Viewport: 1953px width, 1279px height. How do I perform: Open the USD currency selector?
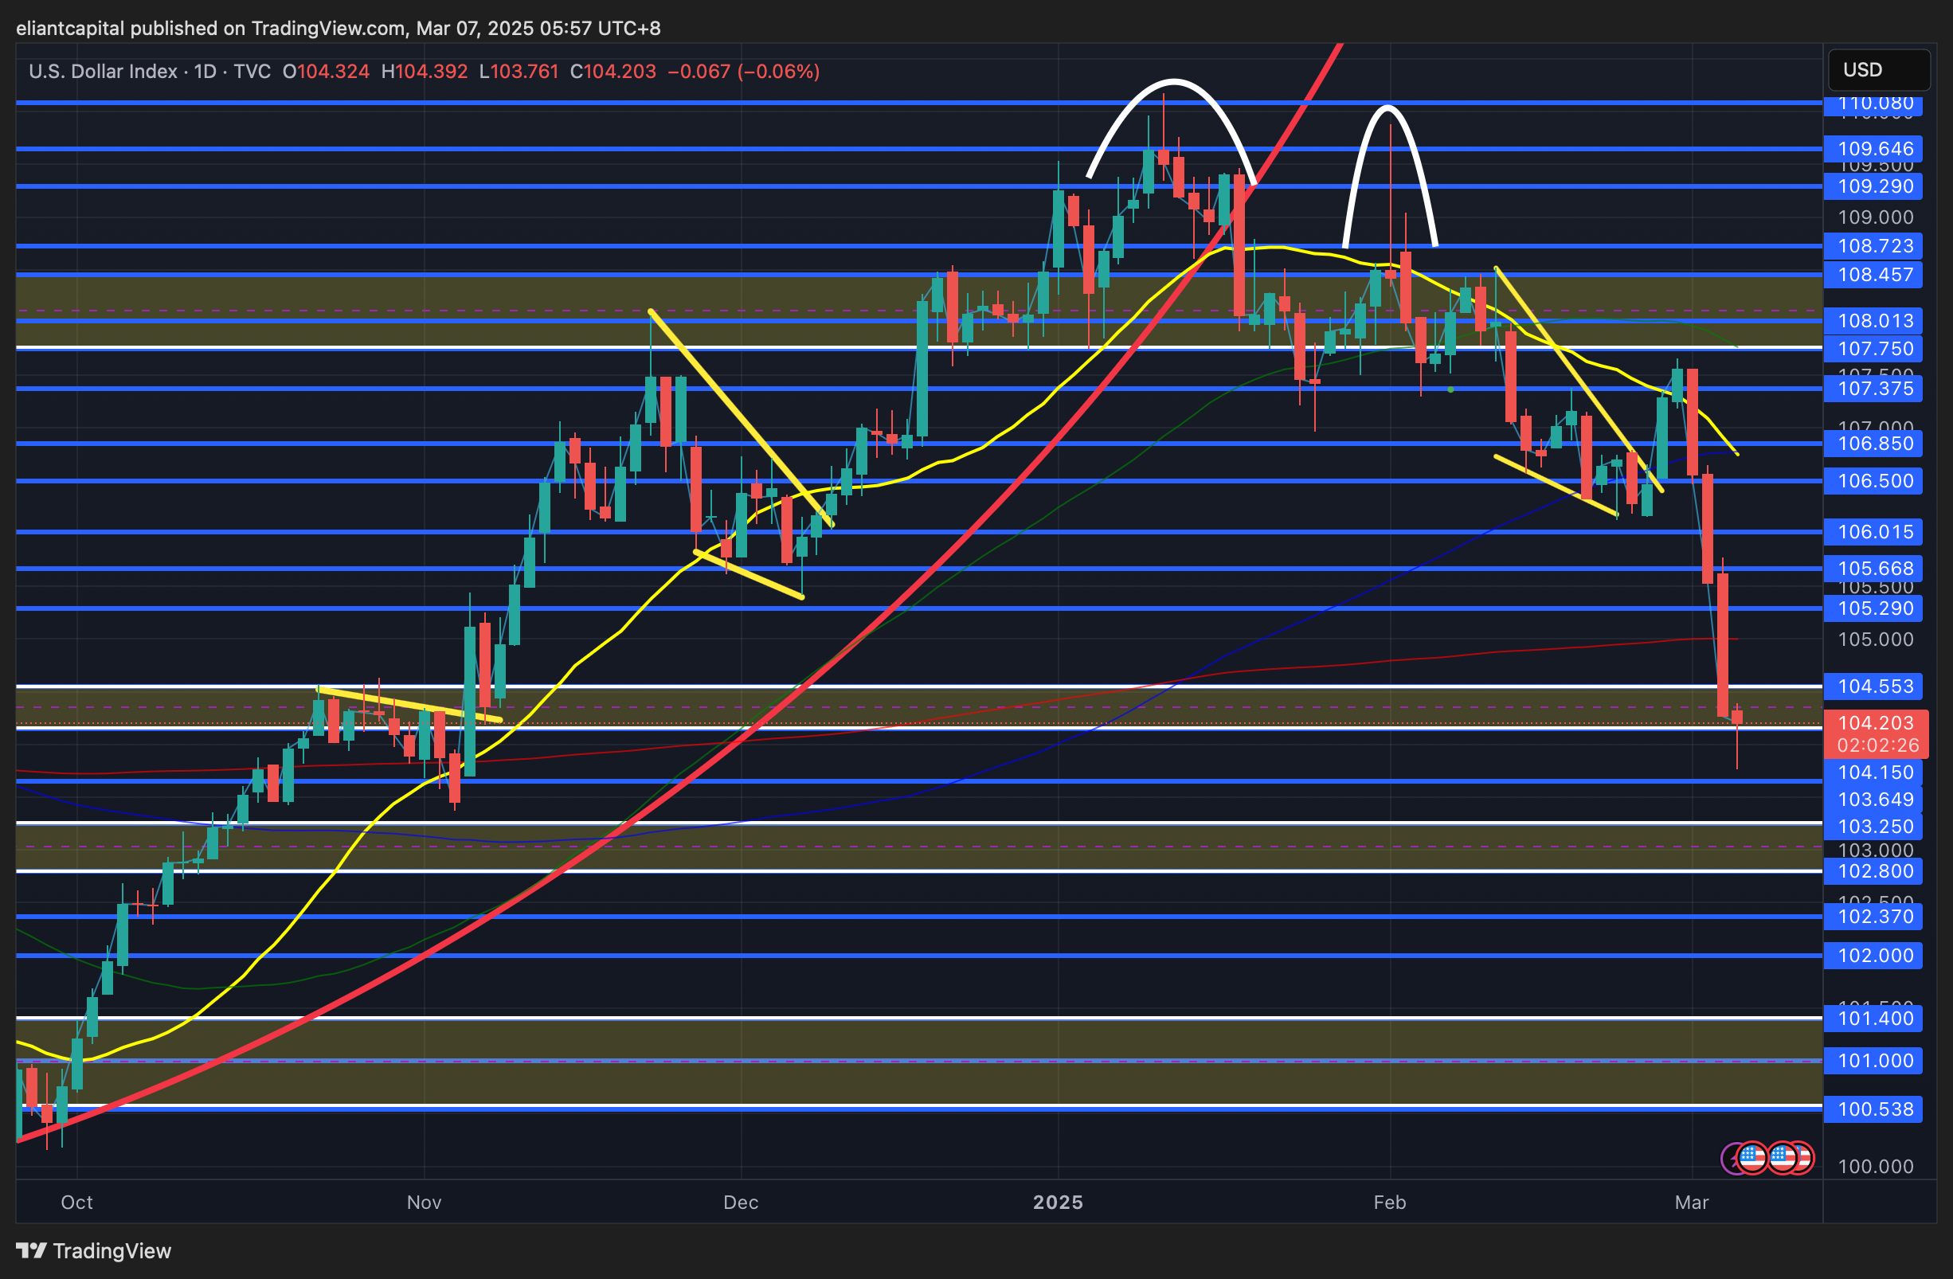[x=1877, y=70]
